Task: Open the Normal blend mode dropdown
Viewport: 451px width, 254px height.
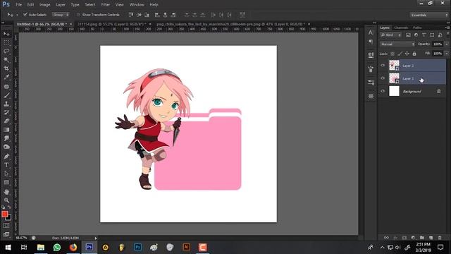Action: tap(397, 44)
